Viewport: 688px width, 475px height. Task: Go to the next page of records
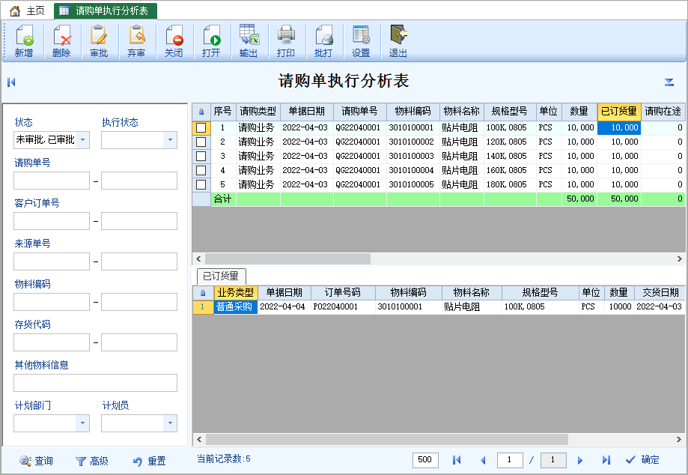(579, 459)
